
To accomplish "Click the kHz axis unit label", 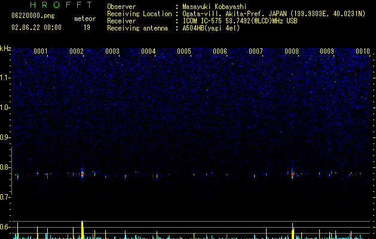I will [5, 48].
